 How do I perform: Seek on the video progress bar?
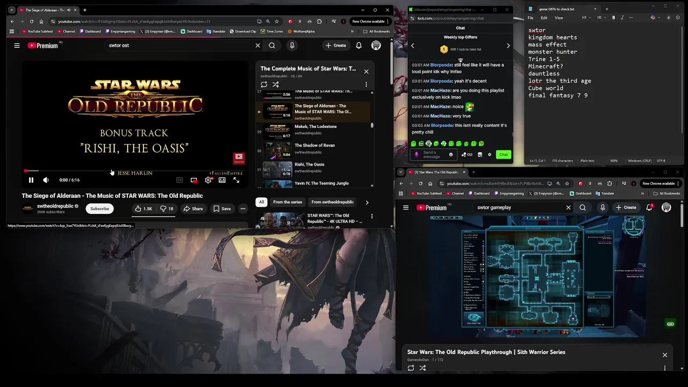tap(134, 171)
